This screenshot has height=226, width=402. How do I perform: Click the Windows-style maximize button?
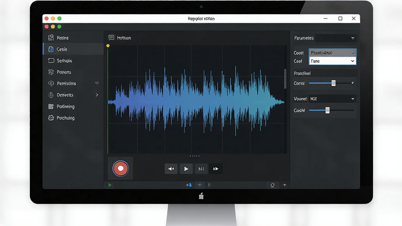tap(340, 18)
